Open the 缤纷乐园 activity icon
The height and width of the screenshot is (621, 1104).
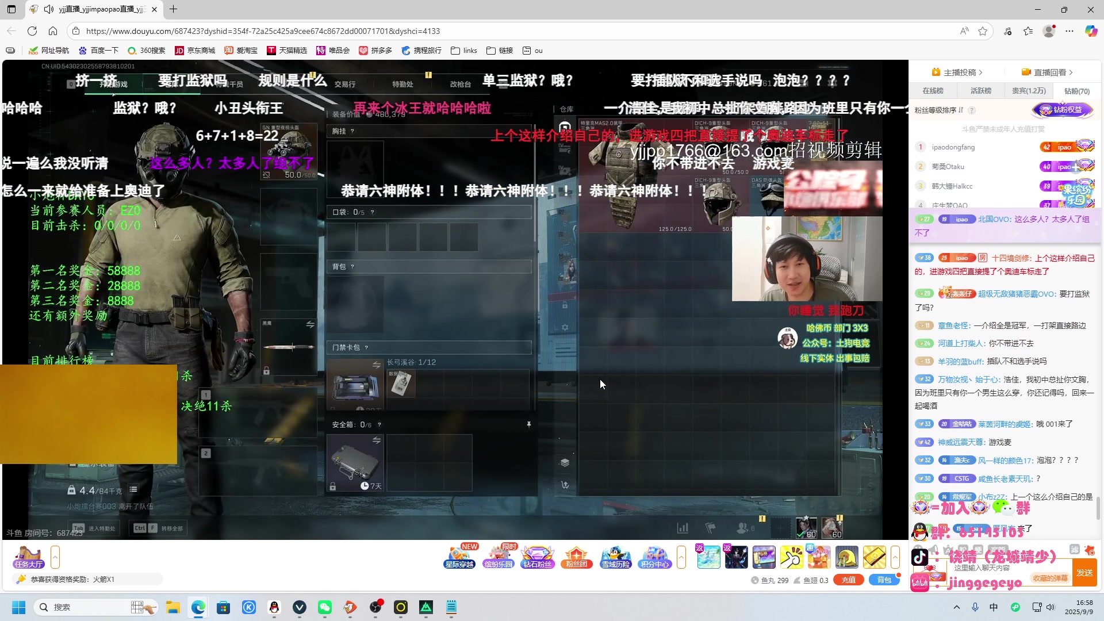(x=499, y=557)
